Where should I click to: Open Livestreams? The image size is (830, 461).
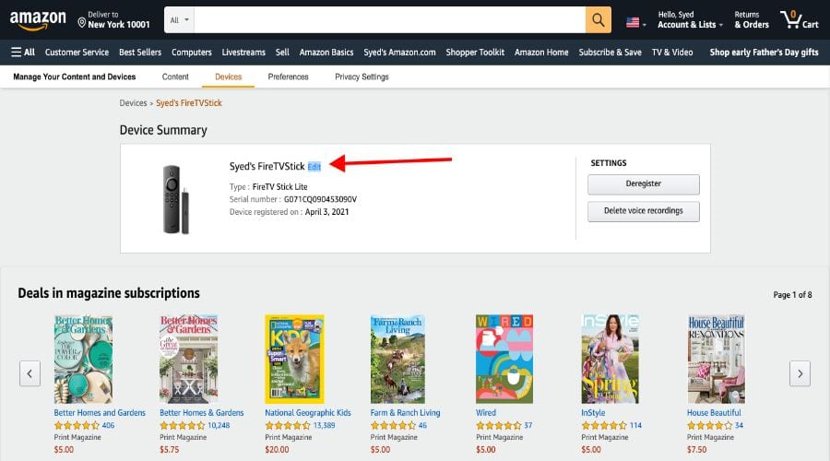pos(243,53)
